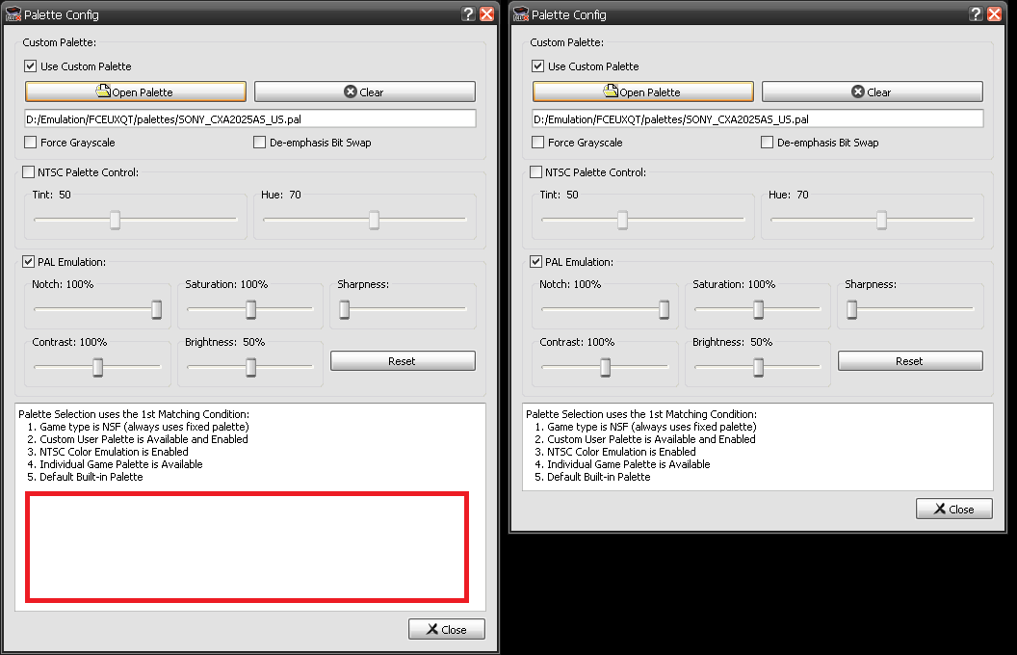Viewport: 1017px width, 655px height.
Task: Click the Hue slider in the right dialog
Action: coord(879,221)
